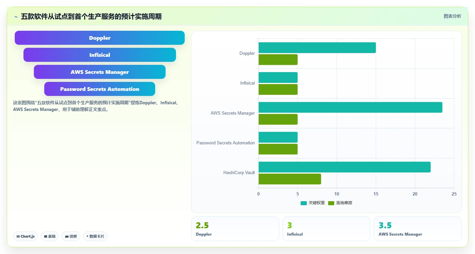Image resolution: width=475 pixels, height=254 pixels.
Task: Click the teal bar for HashiCorp Vault
Action: [x=345, y=167]
